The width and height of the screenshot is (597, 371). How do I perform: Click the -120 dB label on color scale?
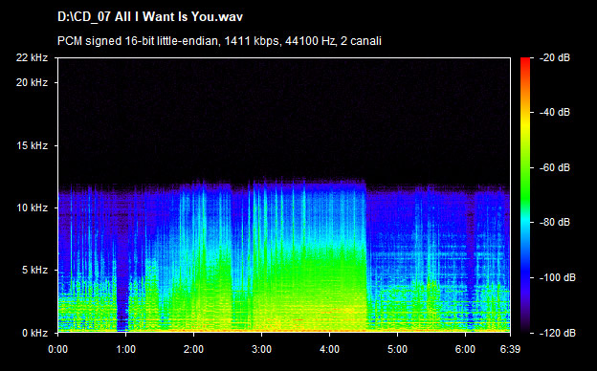pos(558,333)
